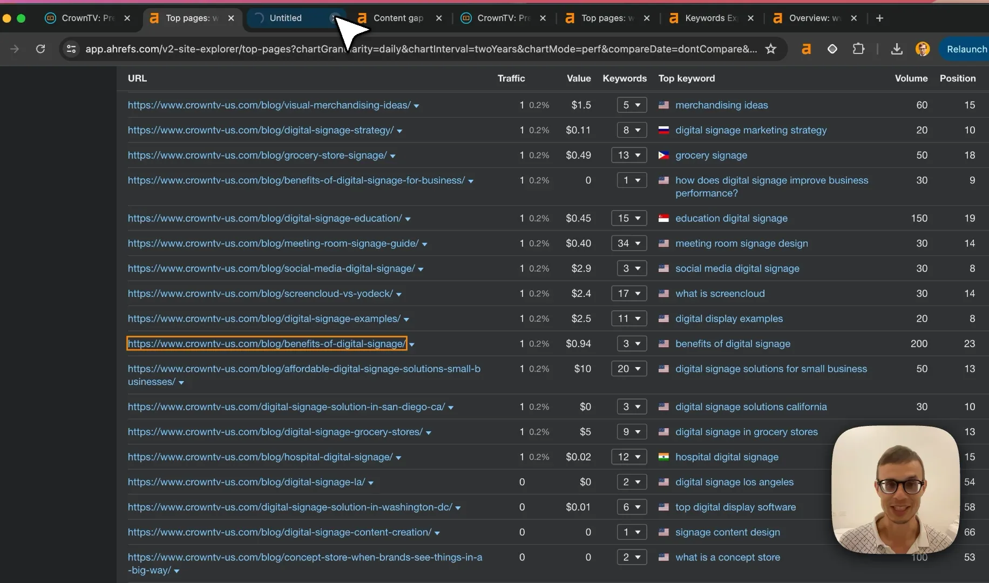Click the browser address bar URL

pyautogui.click(x=421, y=49)
